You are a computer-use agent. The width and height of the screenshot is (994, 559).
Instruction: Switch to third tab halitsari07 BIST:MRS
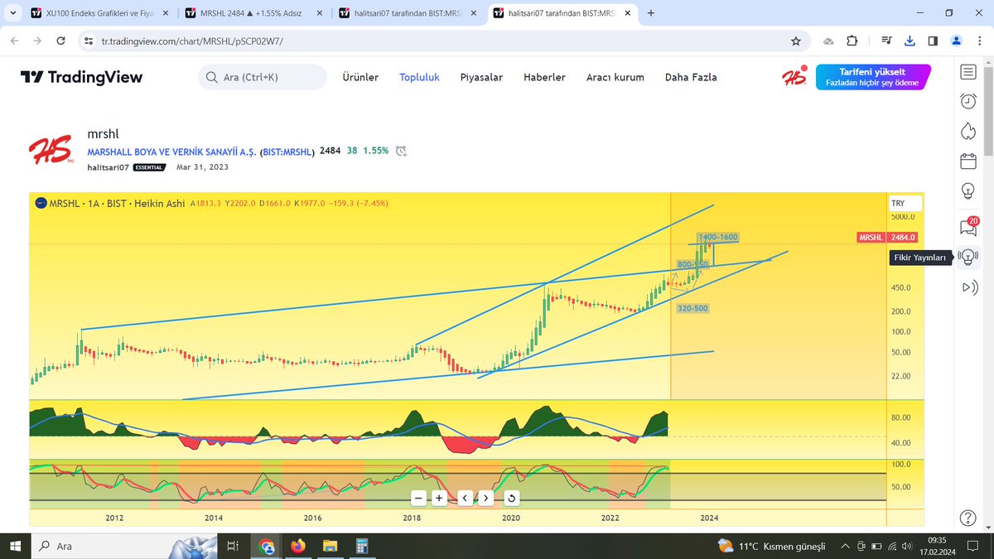408,13
